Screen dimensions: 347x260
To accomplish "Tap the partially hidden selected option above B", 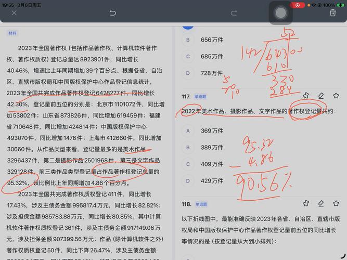I will pyautogui.click(x=188, y=28).
